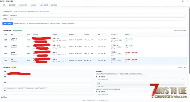The width and height of the screenshot is (190, 102).
Task: Click the Navezgane / bei2 green badge
Action: coord(18,31)
